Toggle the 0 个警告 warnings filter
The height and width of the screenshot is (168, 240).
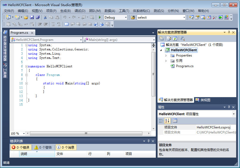tap(43, 147)
